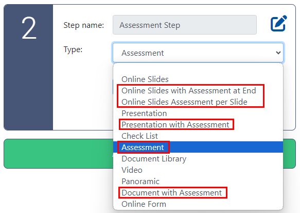Viewport: 300px width, 213px height.
Task: Open the Type dropdown showing Assessment
Action: tap(198, 53)
